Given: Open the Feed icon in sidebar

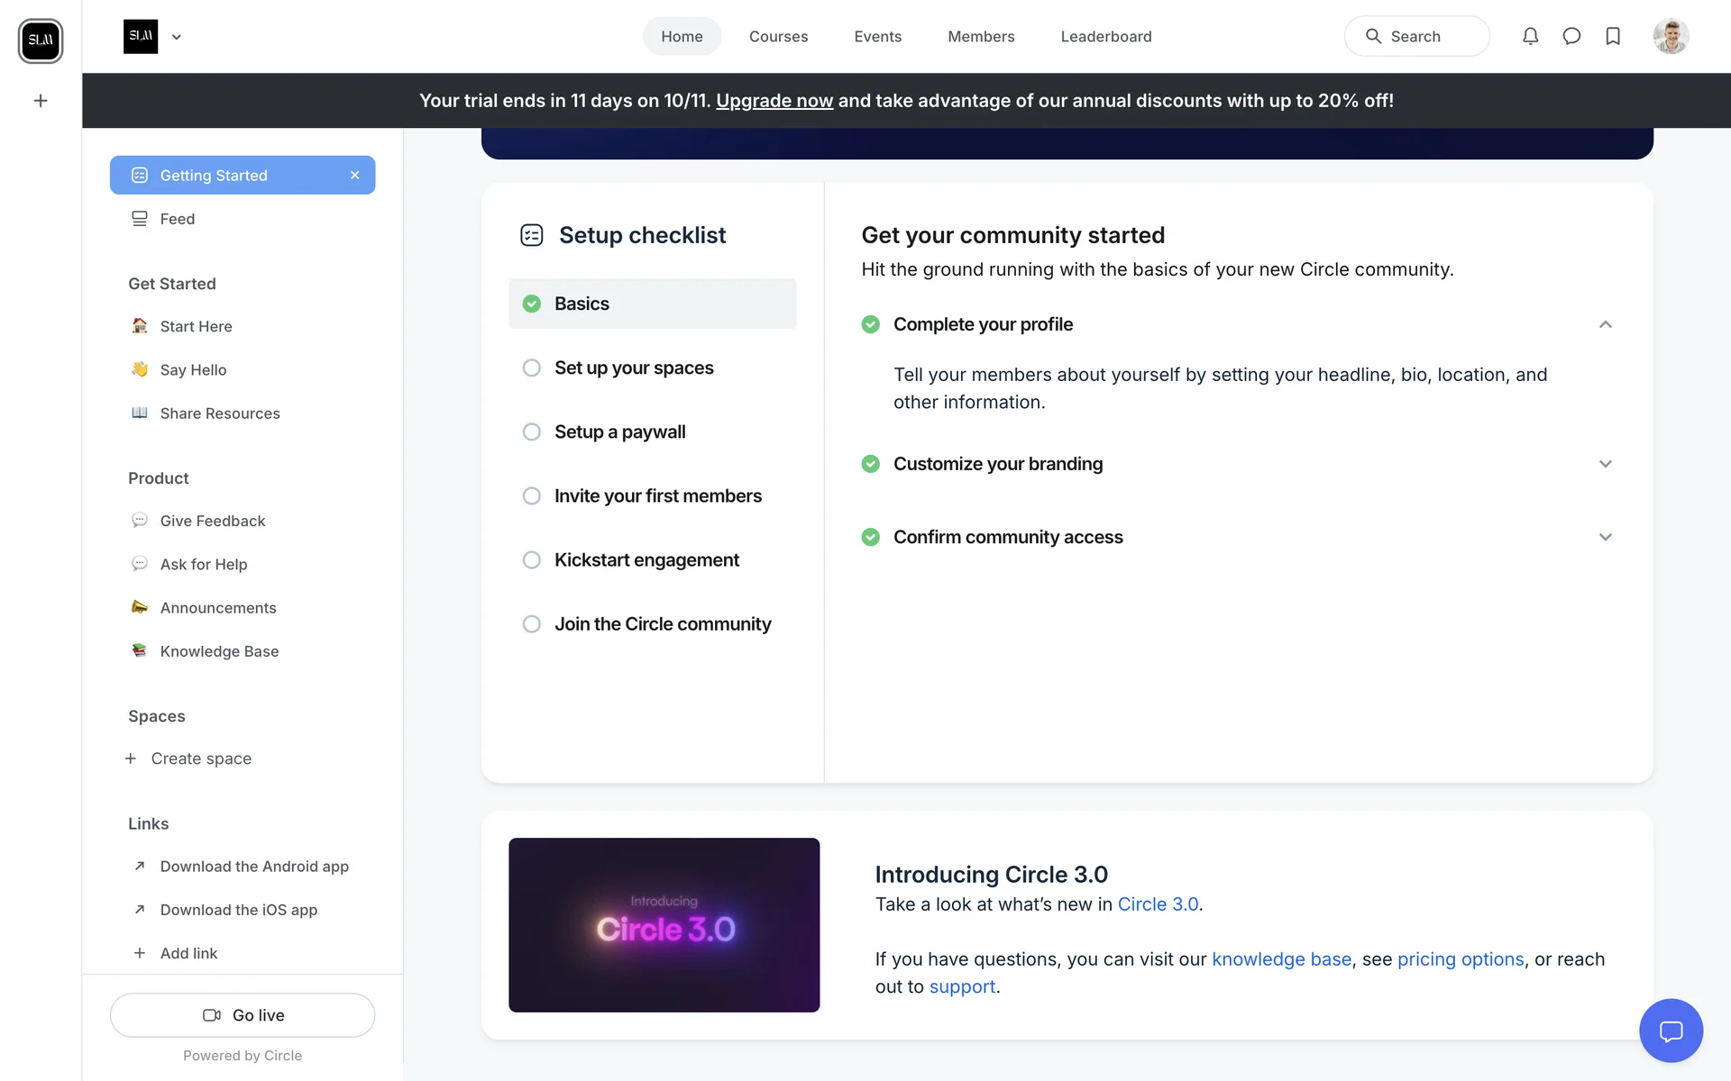Looking at the screenshot, I should 140,219.
